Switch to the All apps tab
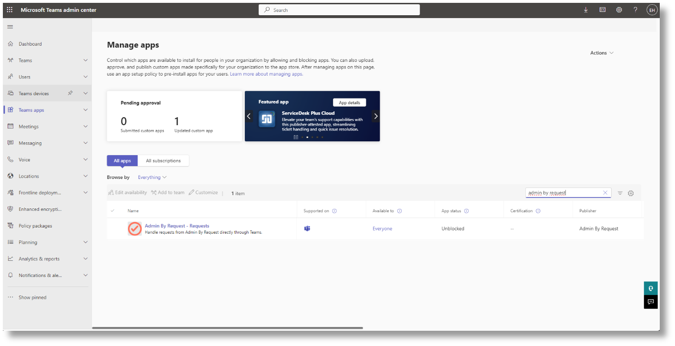The width and height of the screenshot is (675, 346). click(x=122, y=161)
